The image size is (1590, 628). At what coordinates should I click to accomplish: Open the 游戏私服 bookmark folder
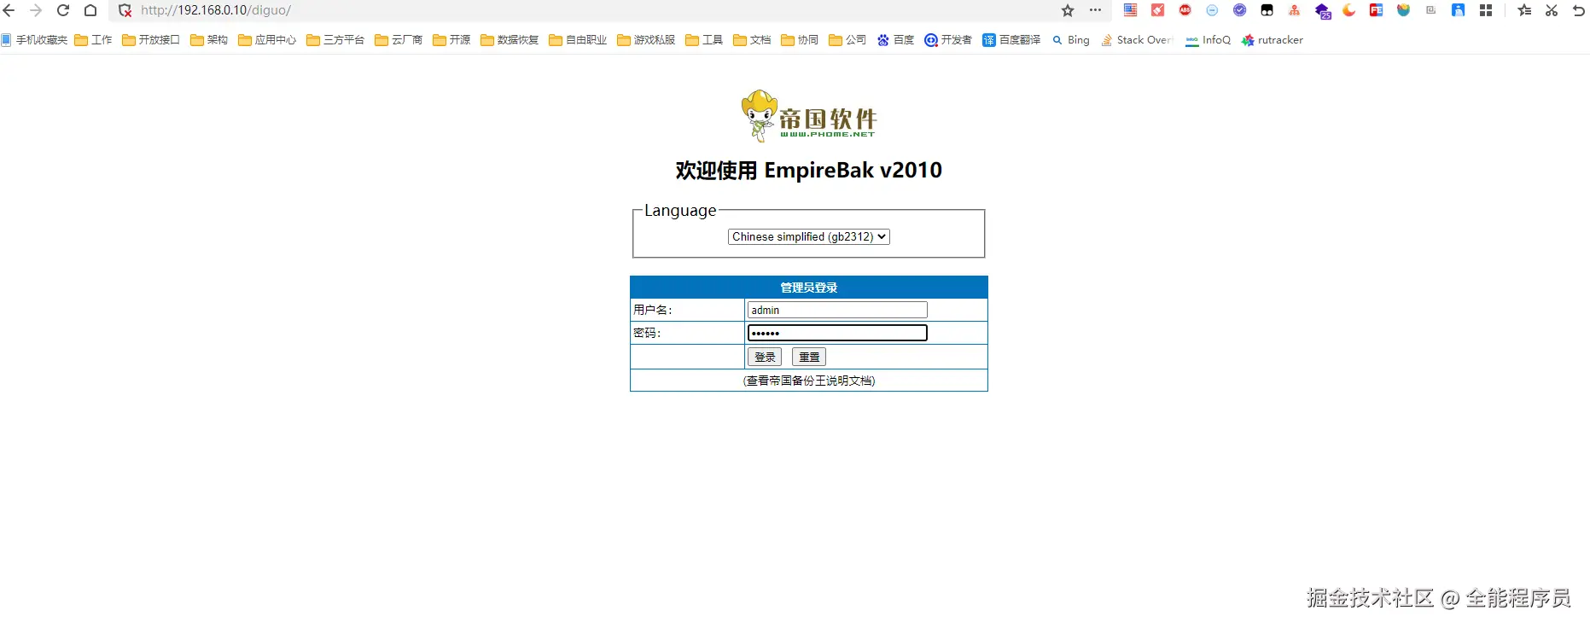(x=646, y=40)
